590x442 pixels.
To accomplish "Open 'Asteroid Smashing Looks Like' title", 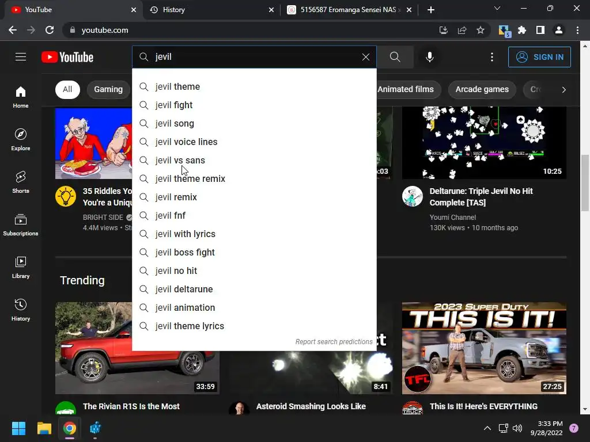I will 311,406.
